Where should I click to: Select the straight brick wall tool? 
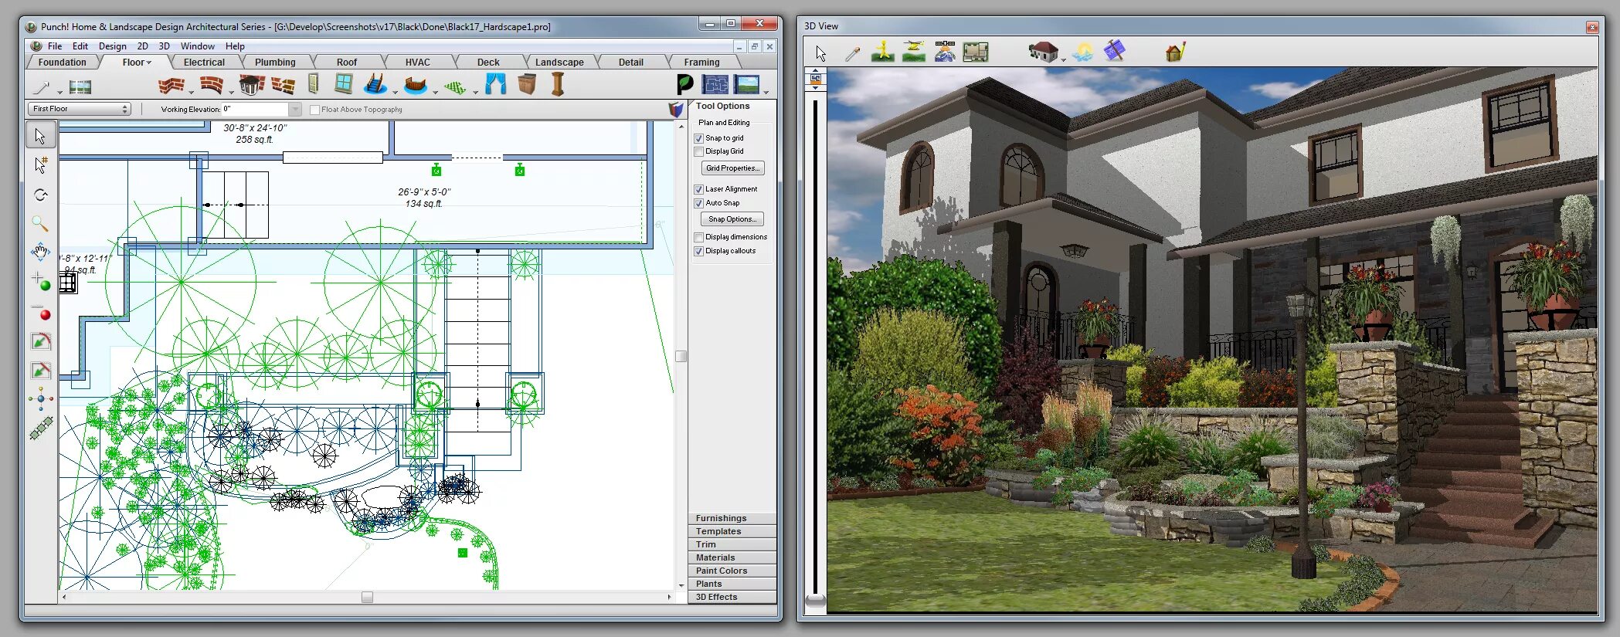pyautogui.click(x=171, y=84)
